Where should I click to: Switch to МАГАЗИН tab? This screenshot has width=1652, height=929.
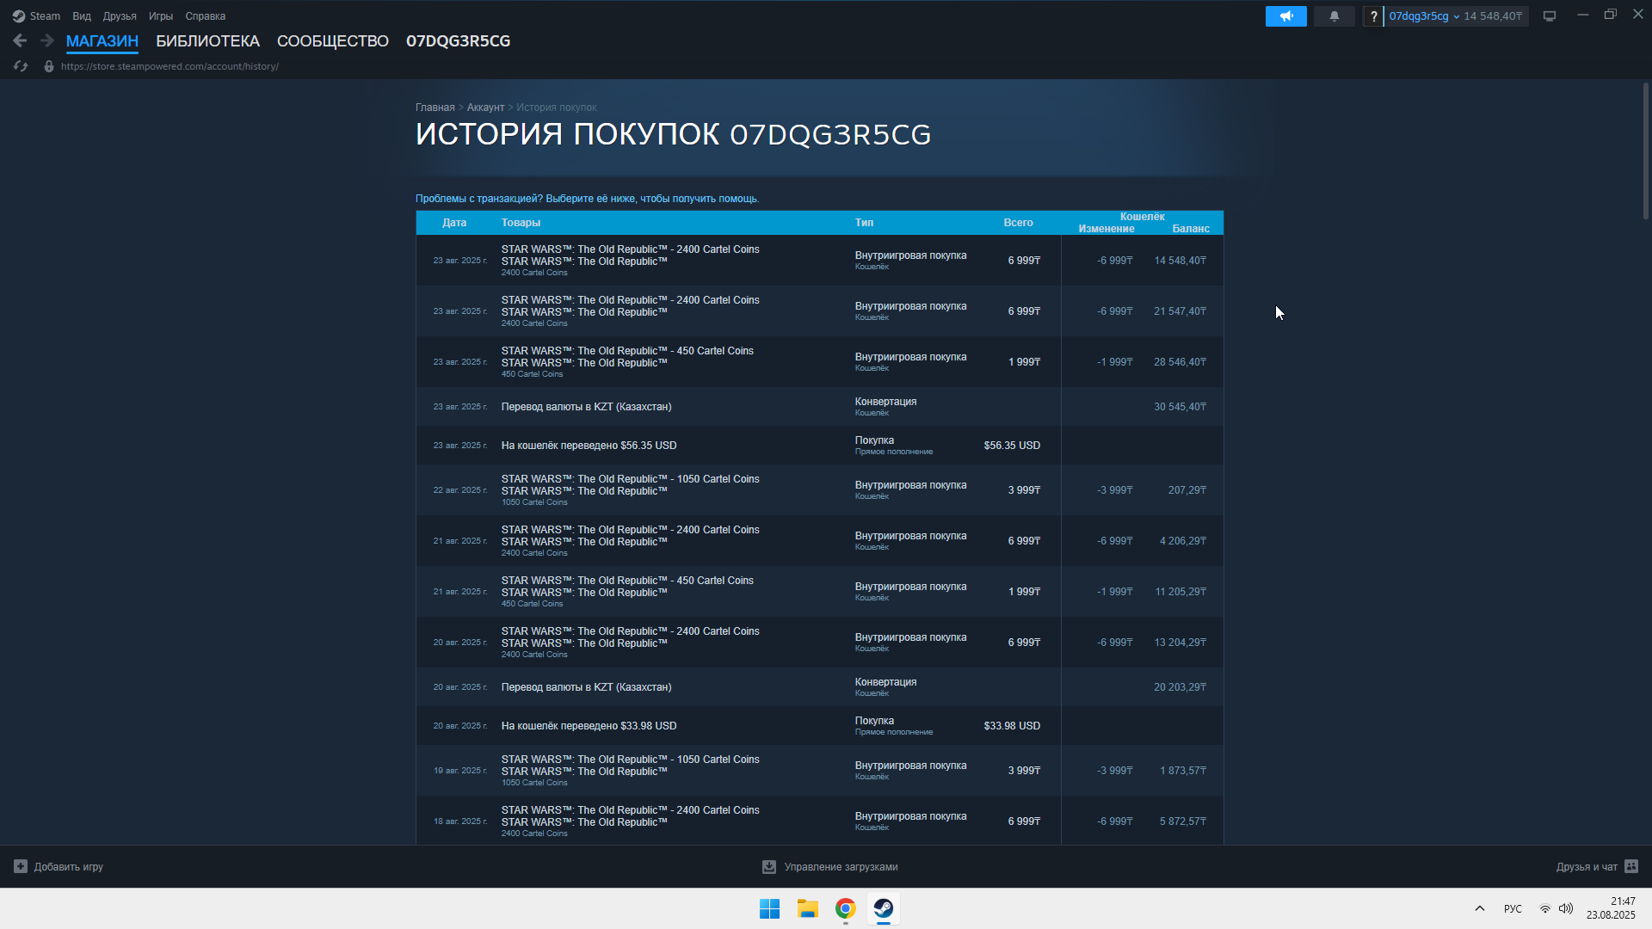point(102,41)
